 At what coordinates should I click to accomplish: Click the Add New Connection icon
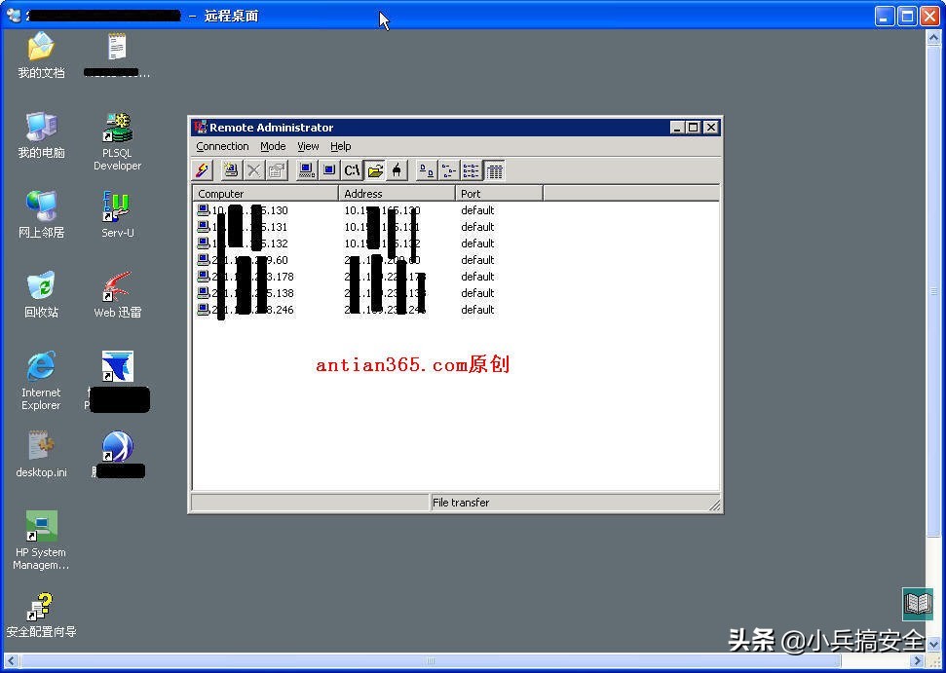pyautogui.click(x=230, y=170)
